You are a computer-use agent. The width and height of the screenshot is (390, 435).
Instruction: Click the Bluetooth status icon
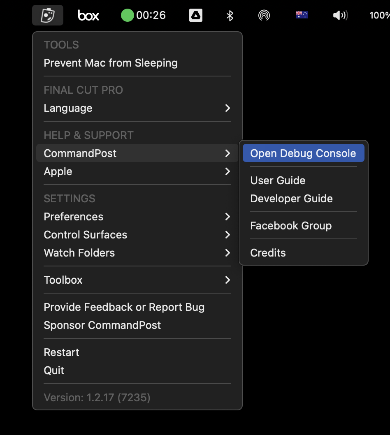[x=230, y=16]
